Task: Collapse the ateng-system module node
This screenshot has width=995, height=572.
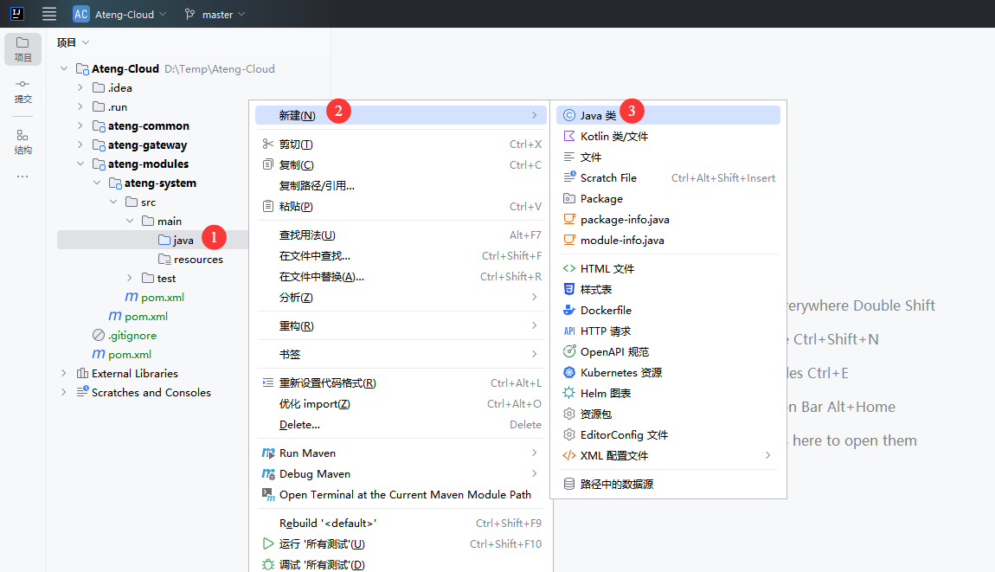Action: click(x=97, y=183)
